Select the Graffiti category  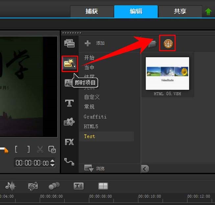pyautogui.click(x=95, y=117)
